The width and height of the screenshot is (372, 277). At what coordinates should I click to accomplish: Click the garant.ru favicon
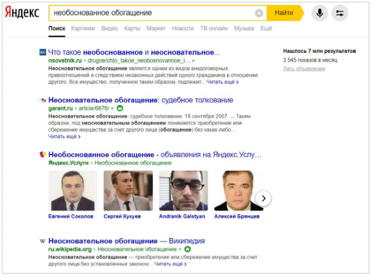[42, 100]
